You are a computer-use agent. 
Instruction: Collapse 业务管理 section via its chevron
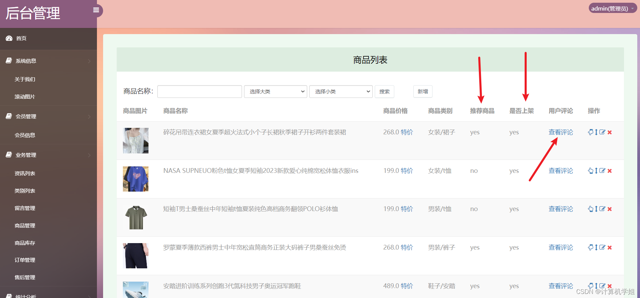[x=89, y=155]
